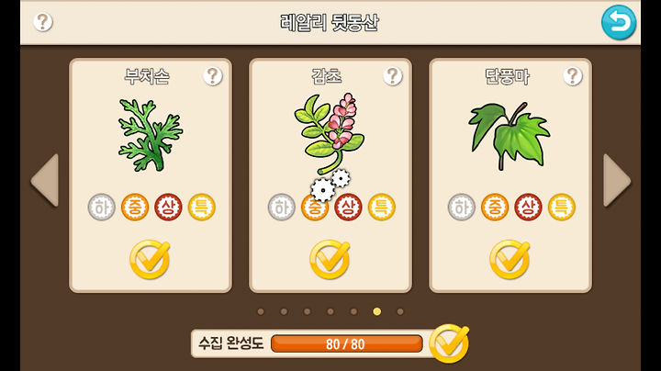
Task: Select the 하 grade badge under 부처손
Action: point(102,207)
